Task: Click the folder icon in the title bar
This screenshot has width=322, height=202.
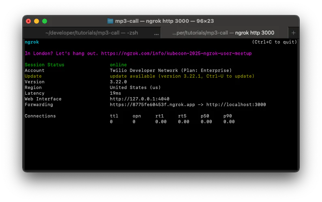Action: 110,21
